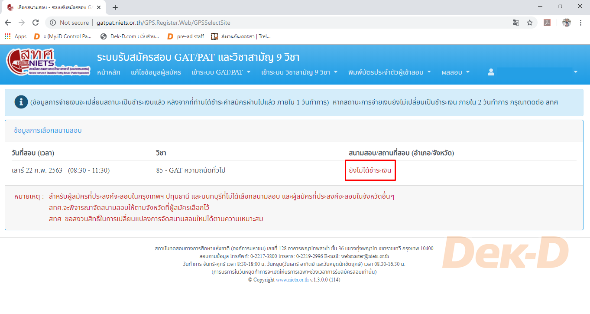Open a new tab with plus button
The image size is (590, 314).
tap(115, 7)
